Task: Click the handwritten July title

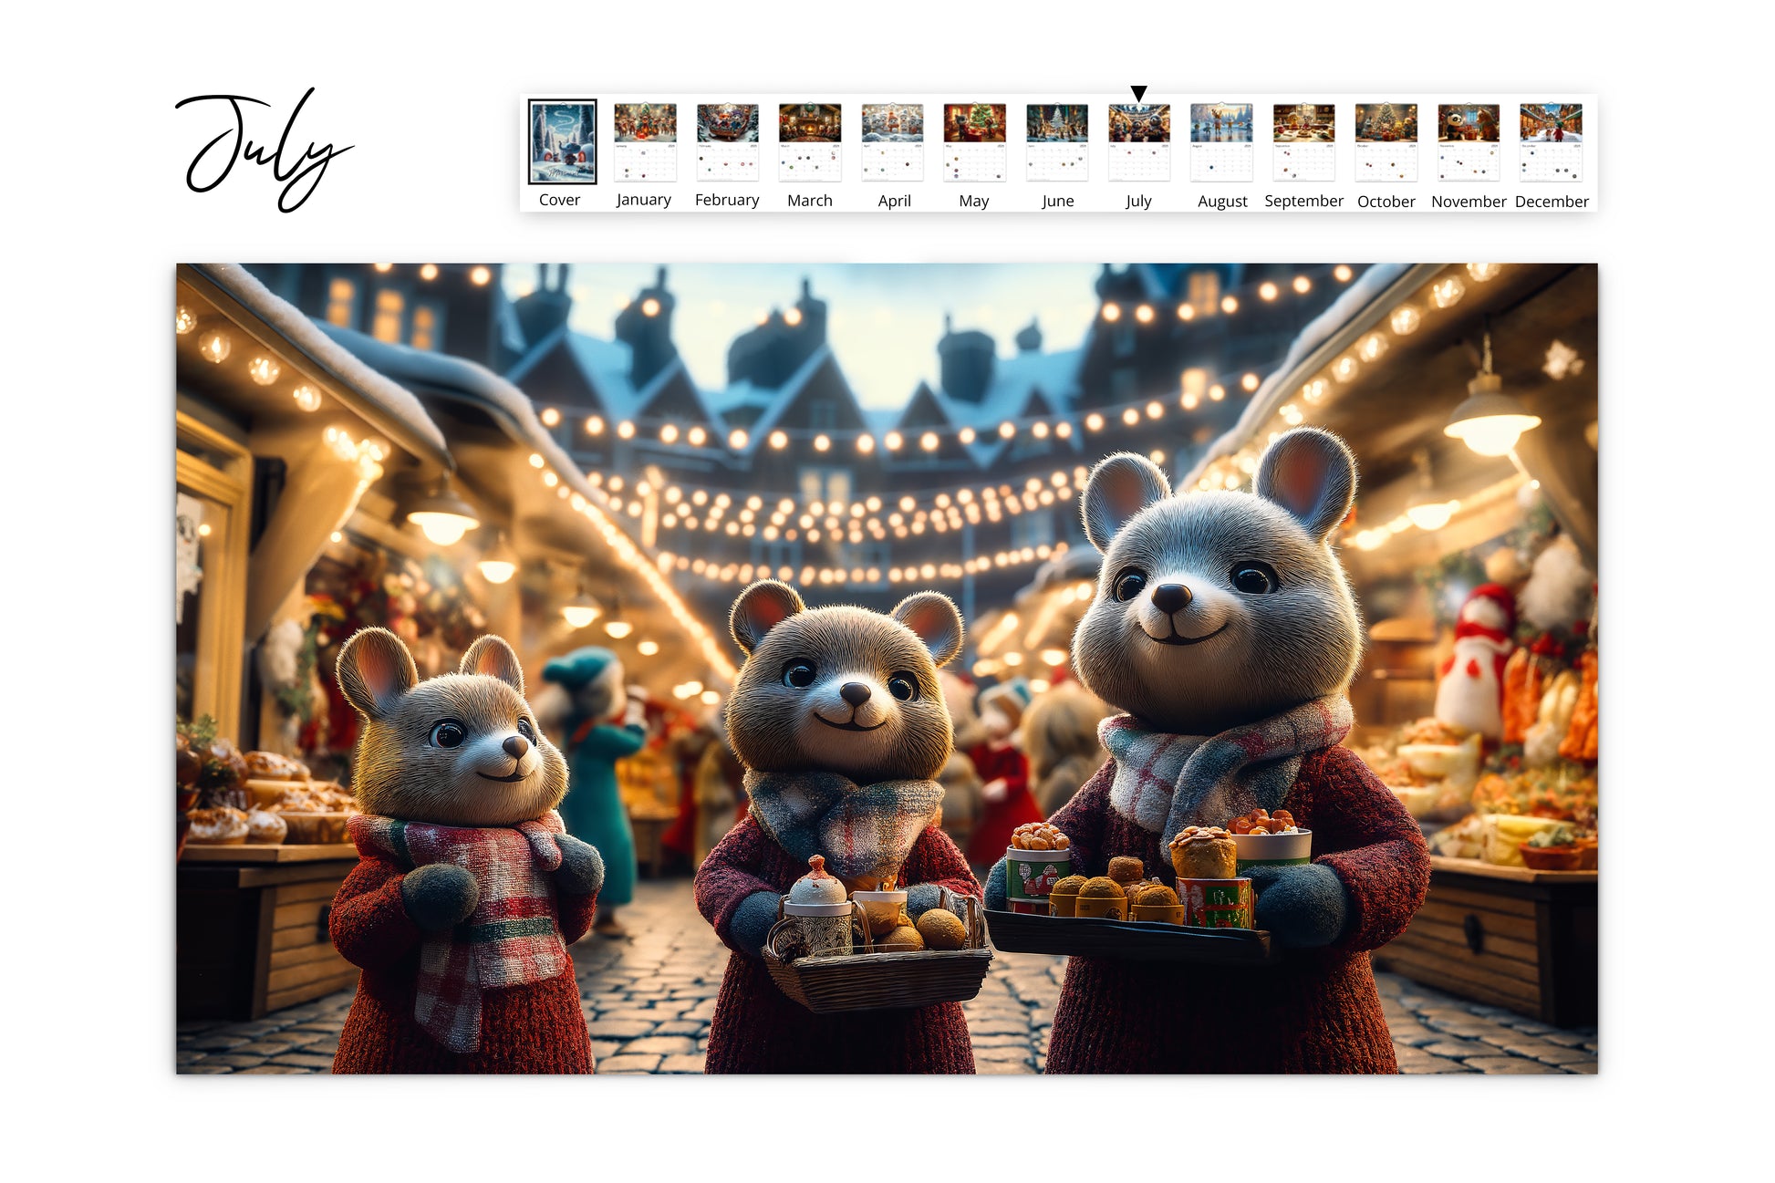Action: 264,150
